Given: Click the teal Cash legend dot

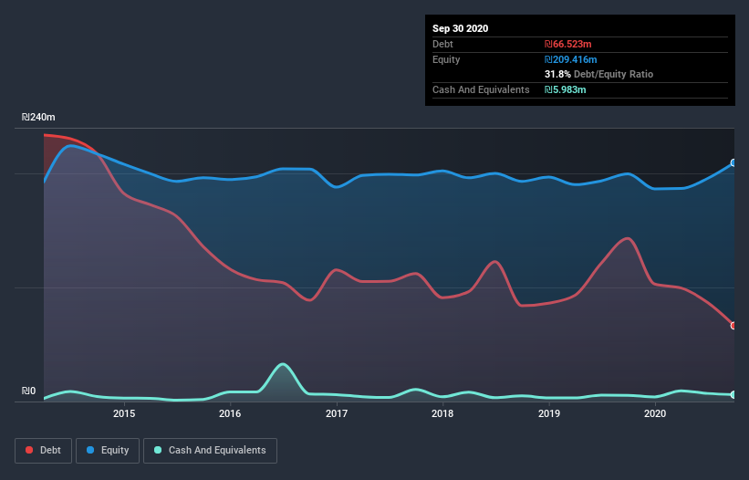Looking at the screenshot, I should coord(158,450).
